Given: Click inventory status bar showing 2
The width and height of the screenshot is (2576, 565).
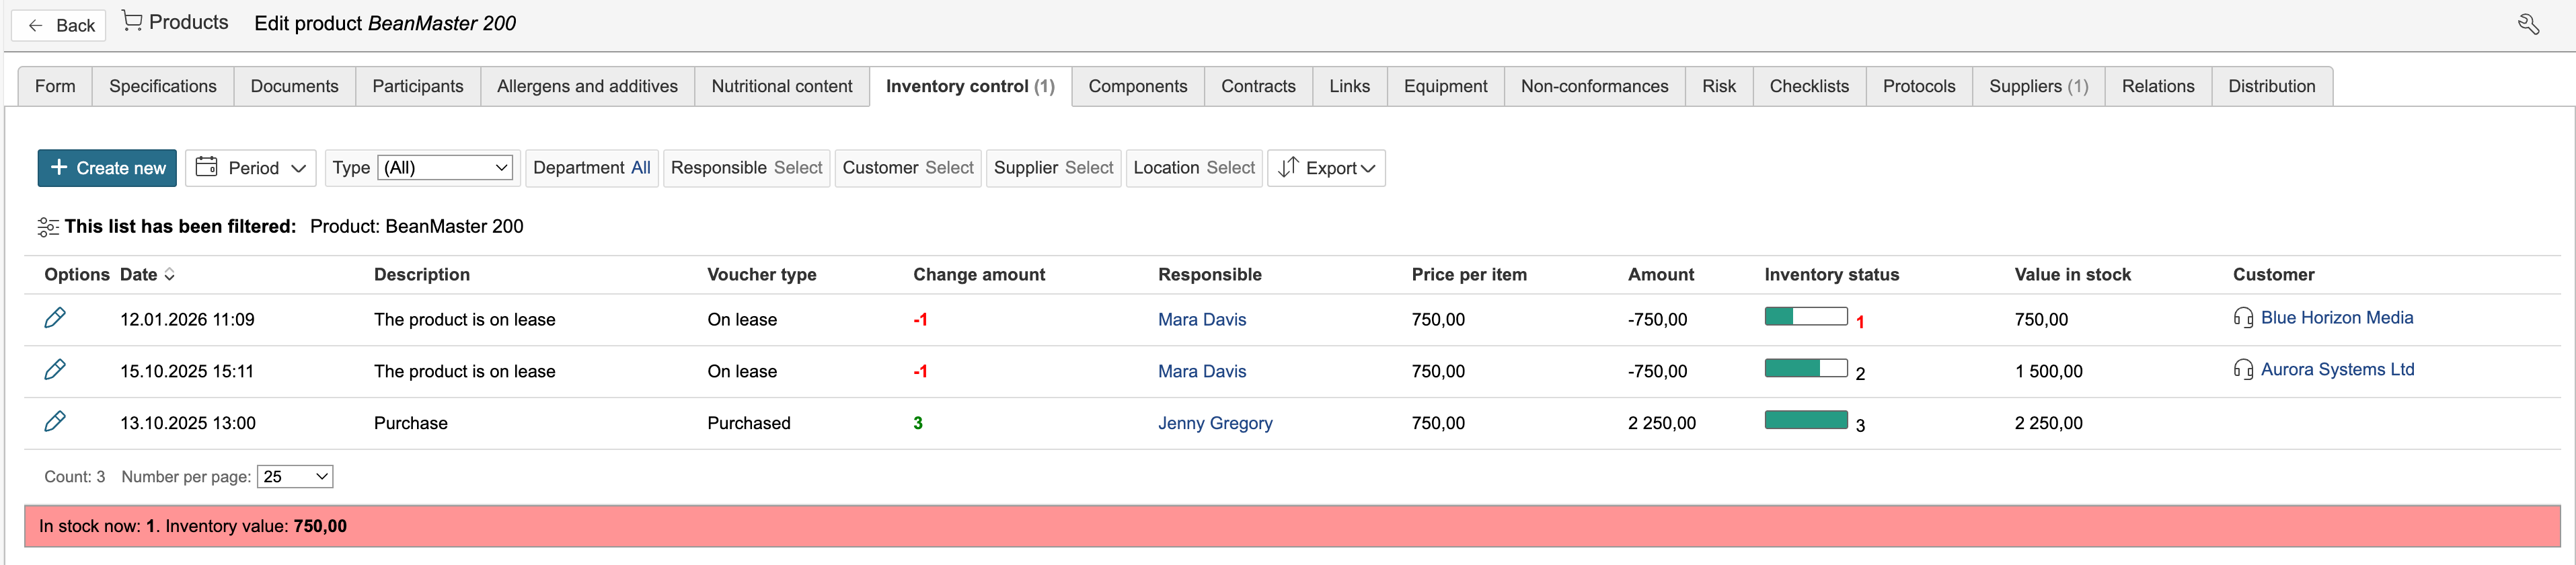Looking at the screenshot, I should point(1806,369).
